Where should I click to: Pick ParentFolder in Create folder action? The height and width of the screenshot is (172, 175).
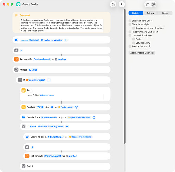(56, 137)
